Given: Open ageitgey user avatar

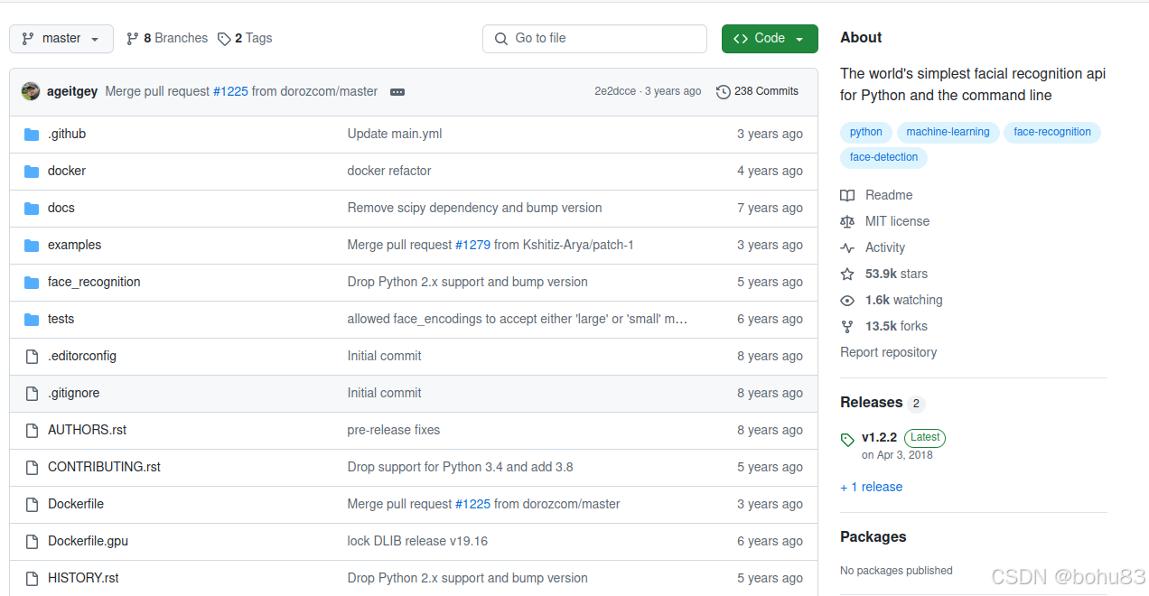Looking at the screenshot, I should pyautogui.click(x=31, y=91).
